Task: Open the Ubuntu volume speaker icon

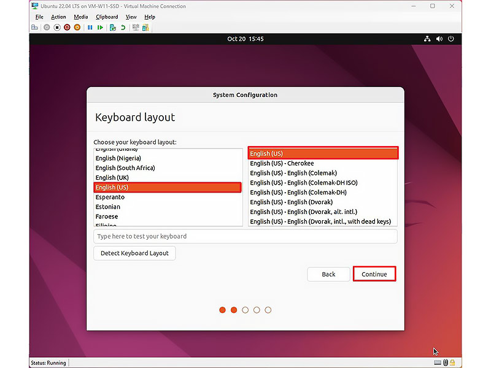Action: (x=439, y=39)
